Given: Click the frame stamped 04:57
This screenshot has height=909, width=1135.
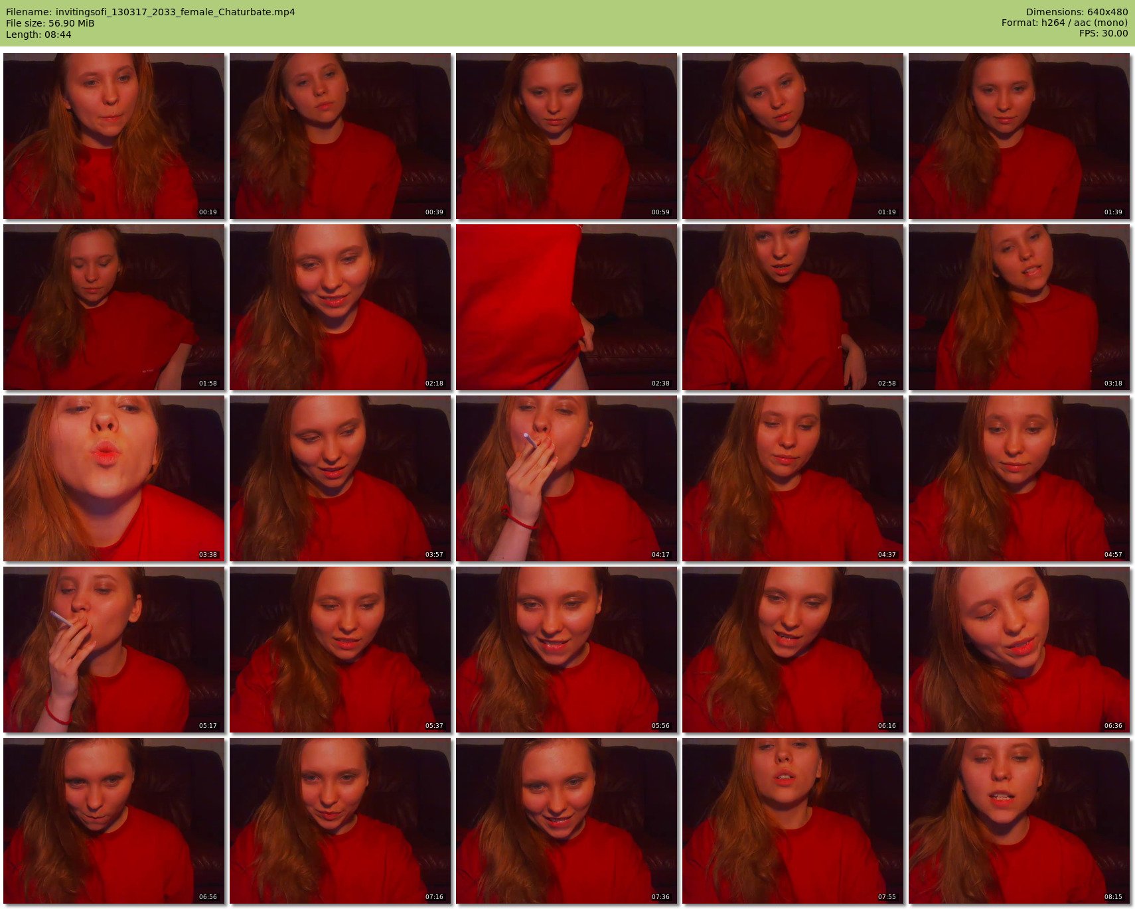Looking at the screenshot, I should [x=1019, y=478].
